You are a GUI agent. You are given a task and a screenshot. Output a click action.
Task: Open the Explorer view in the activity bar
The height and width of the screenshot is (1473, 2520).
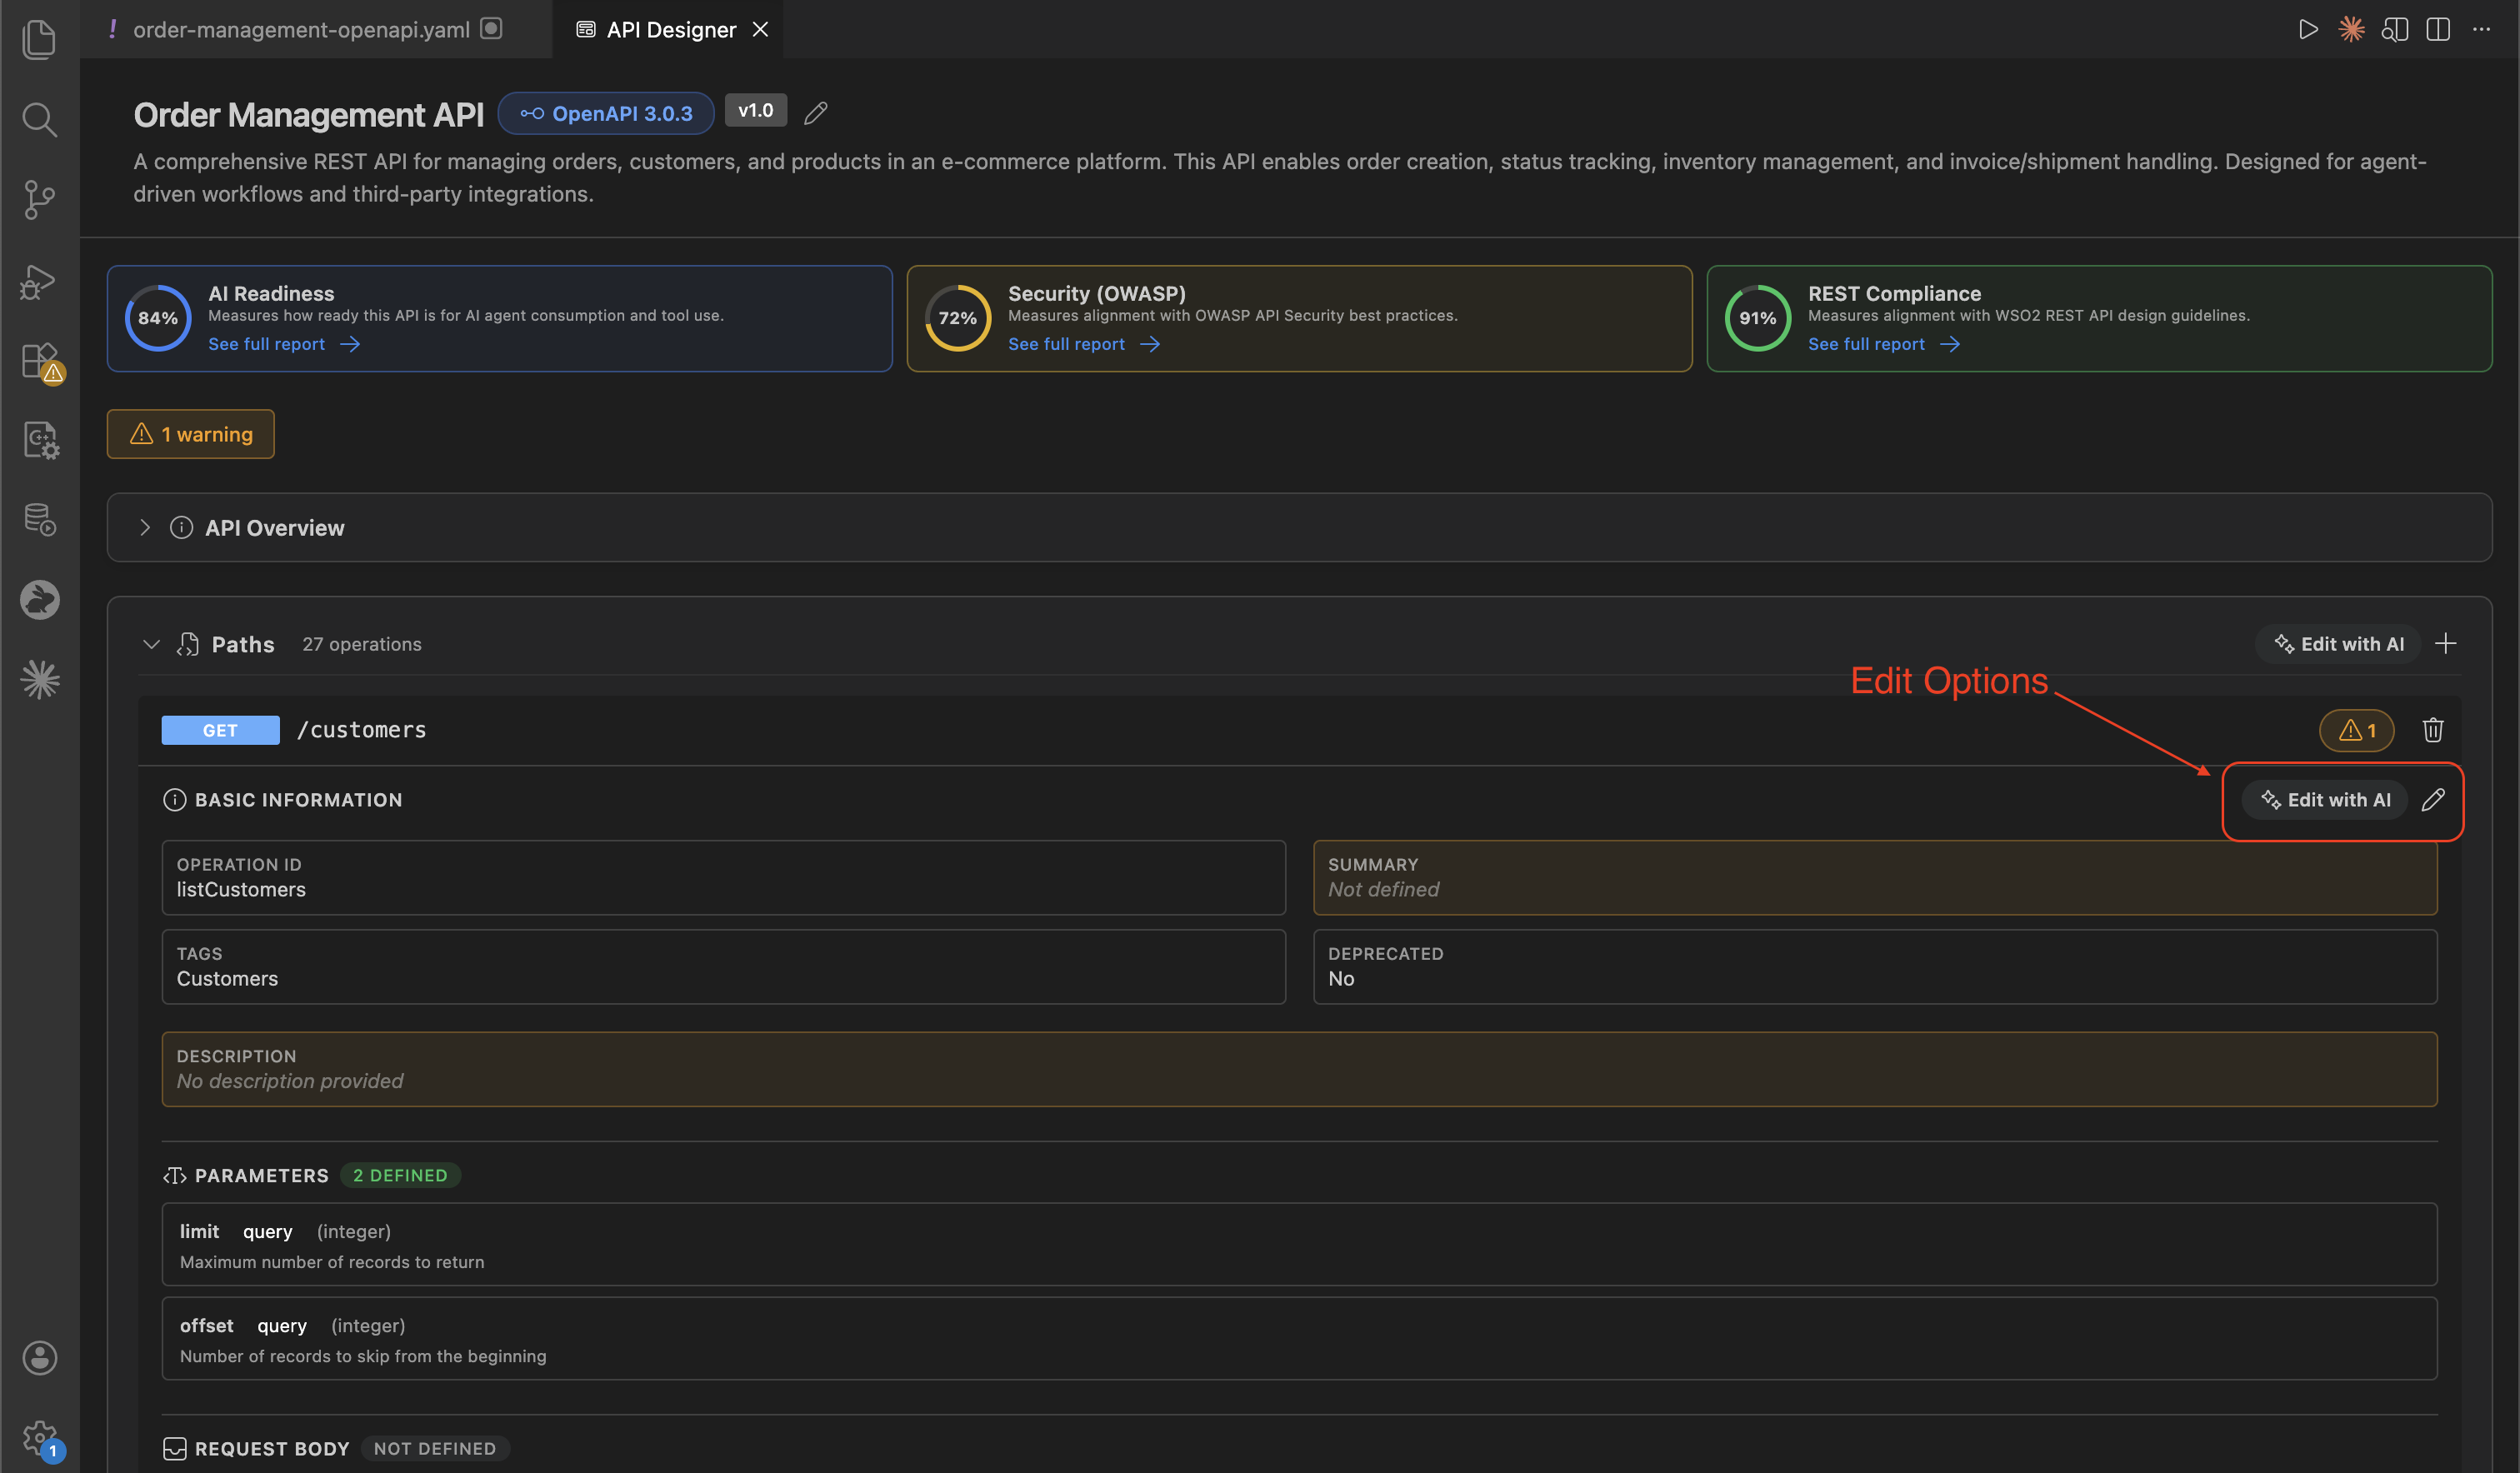39,39
